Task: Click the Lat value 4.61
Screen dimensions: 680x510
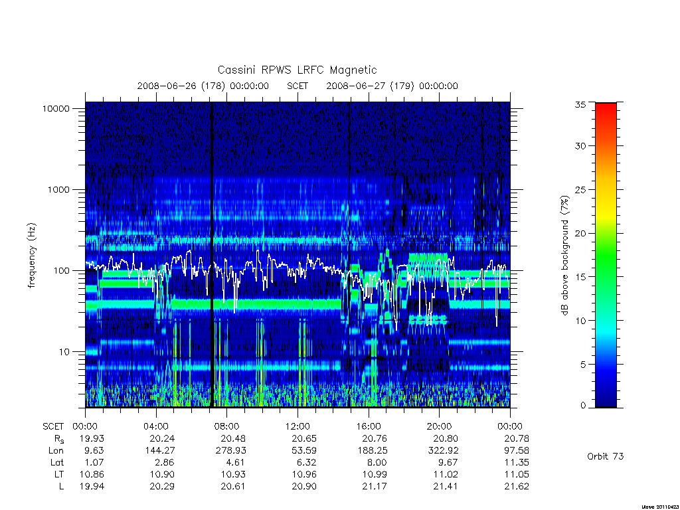Action: [236, 462]
